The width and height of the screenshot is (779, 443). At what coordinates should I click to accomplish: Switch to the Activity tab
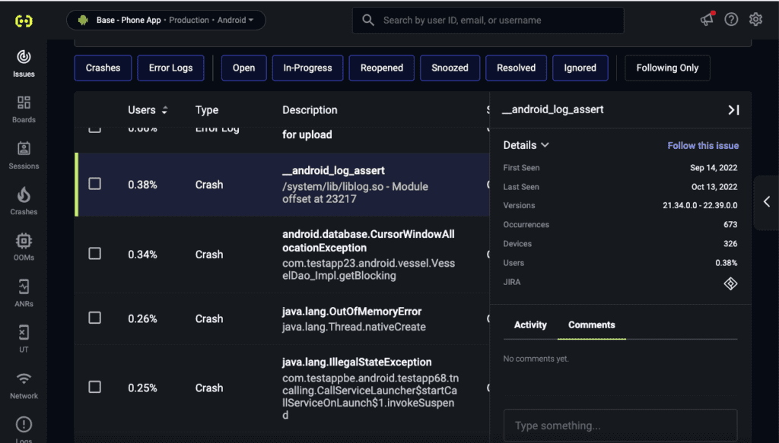tap(530, 325)
